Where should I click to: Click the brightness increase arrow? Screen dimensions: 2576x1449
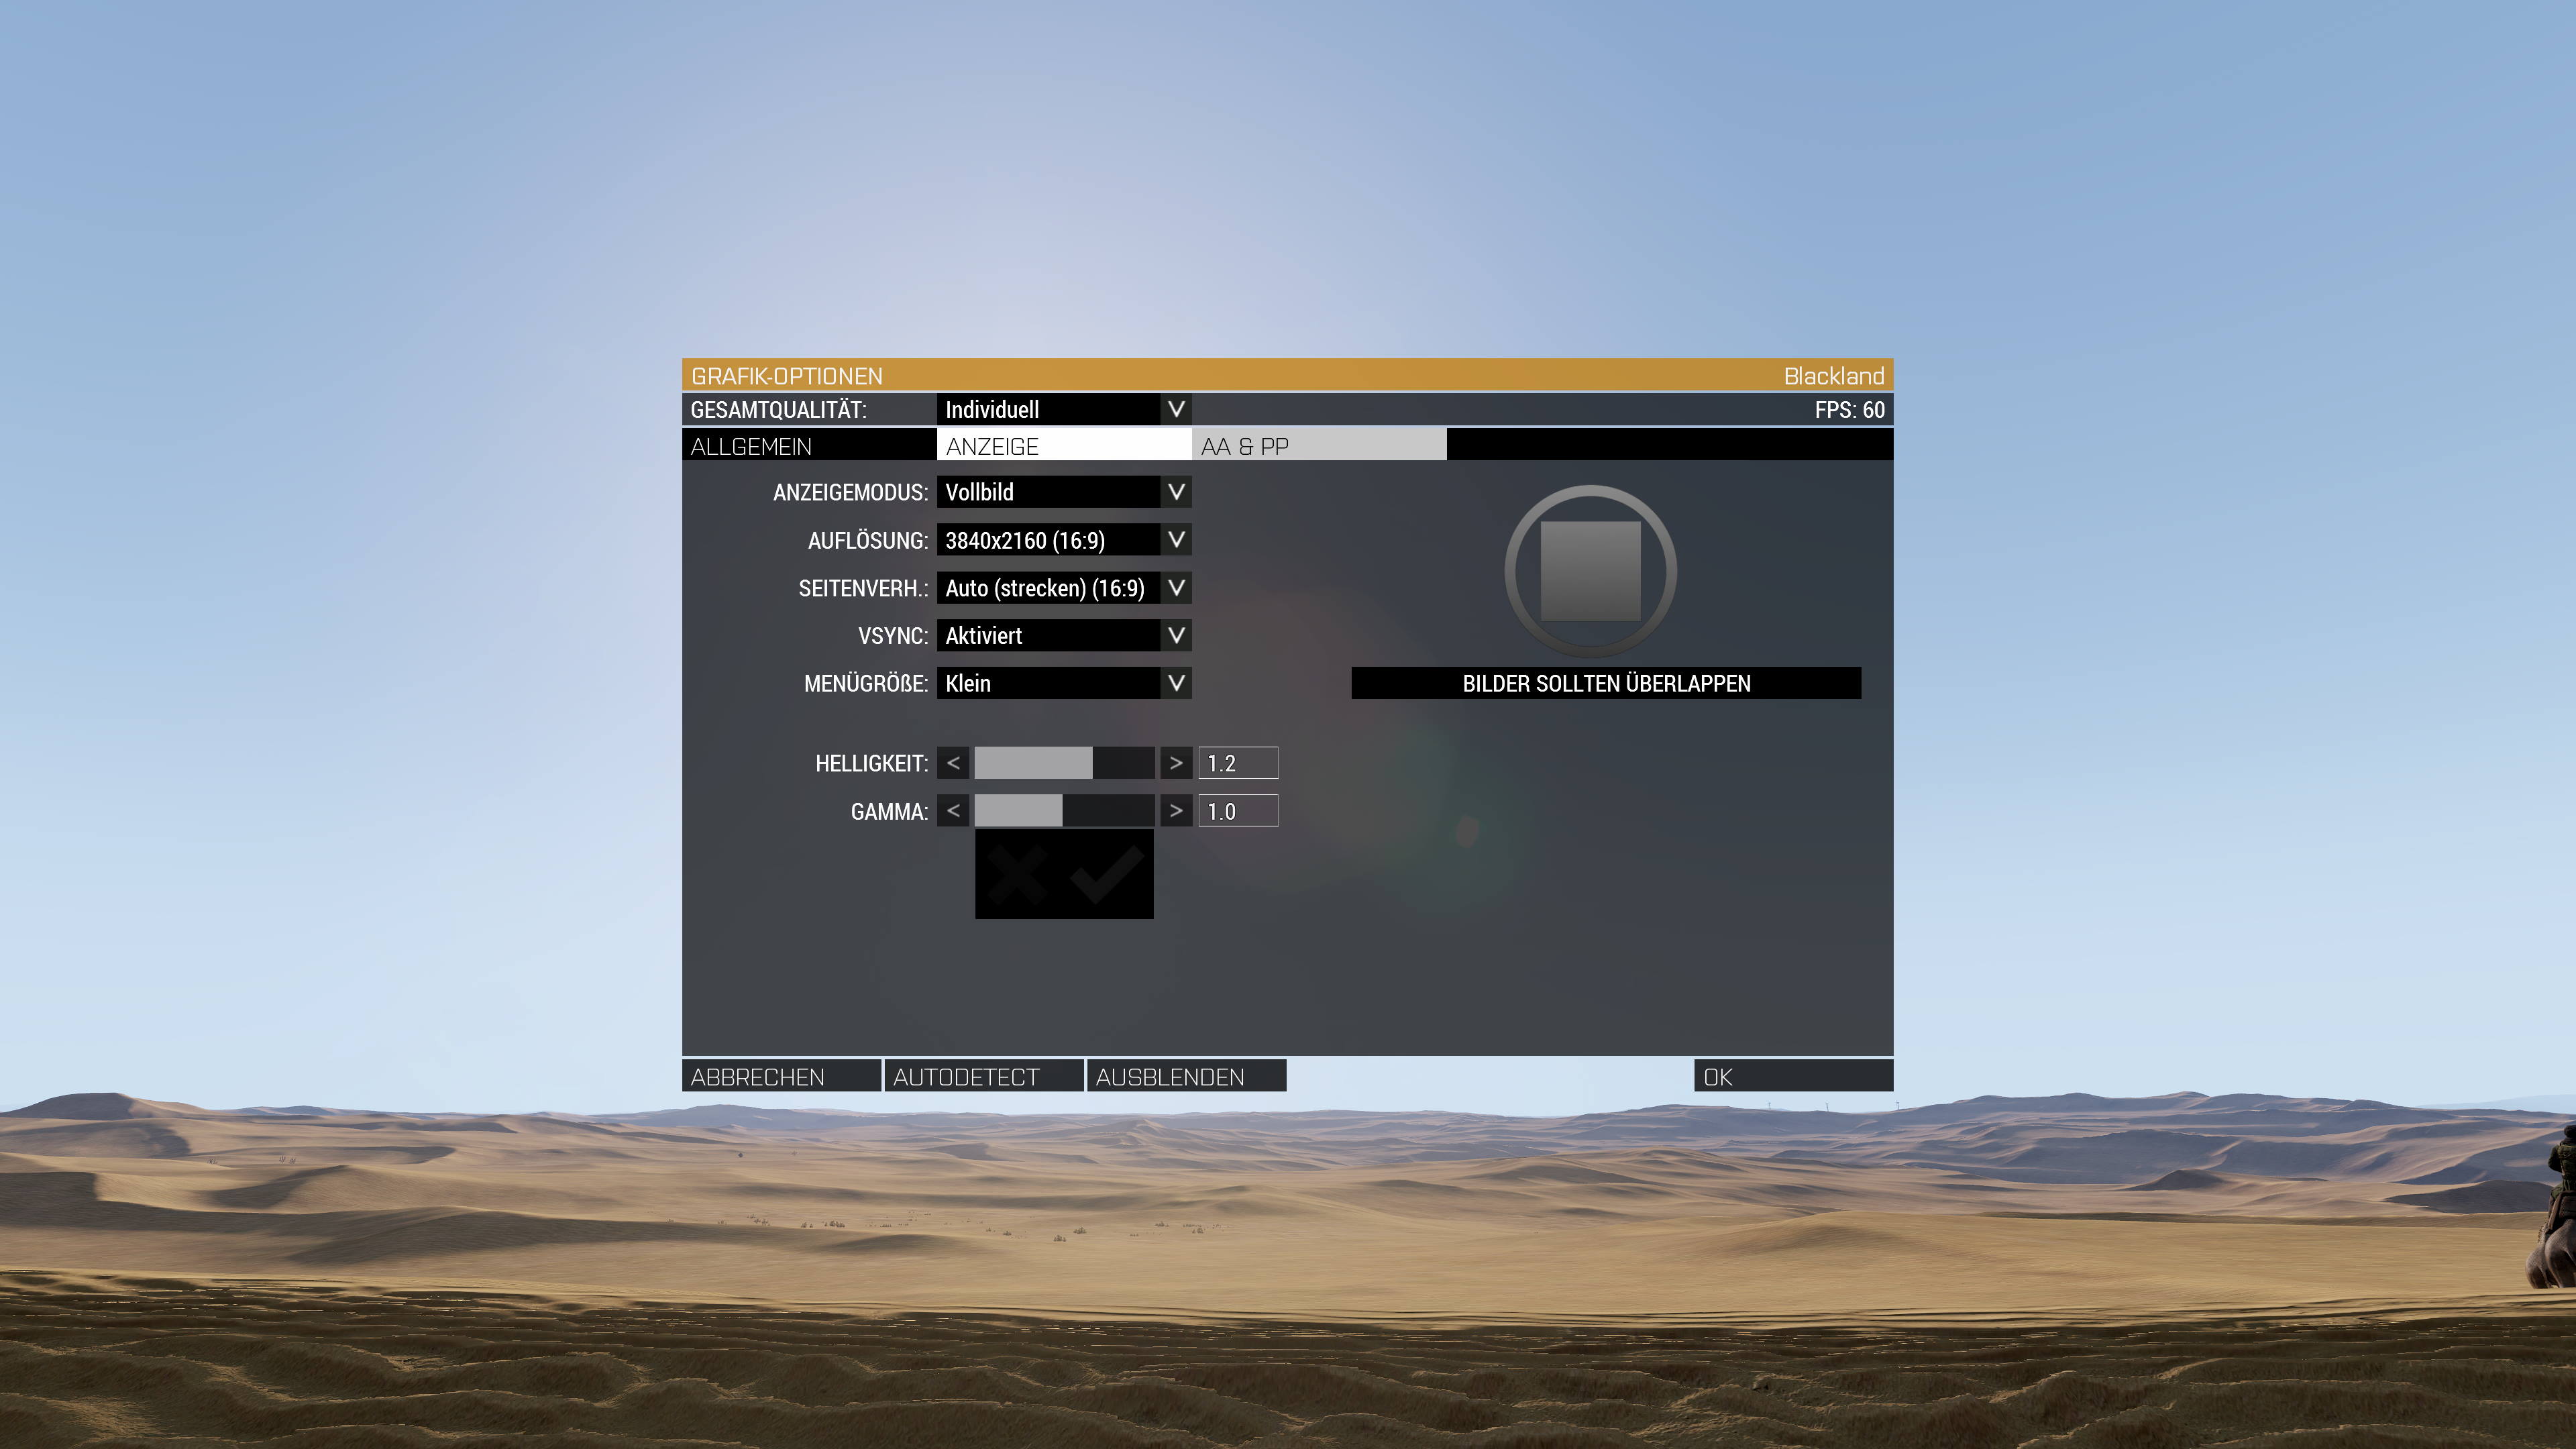[x=1176, y=763]
